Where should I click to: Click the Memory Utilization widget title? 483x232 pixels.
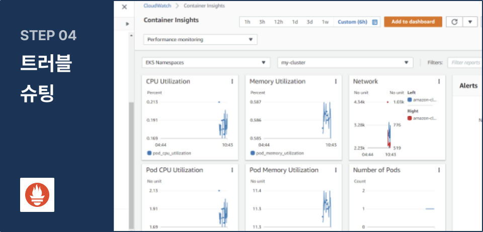[278, 81]
